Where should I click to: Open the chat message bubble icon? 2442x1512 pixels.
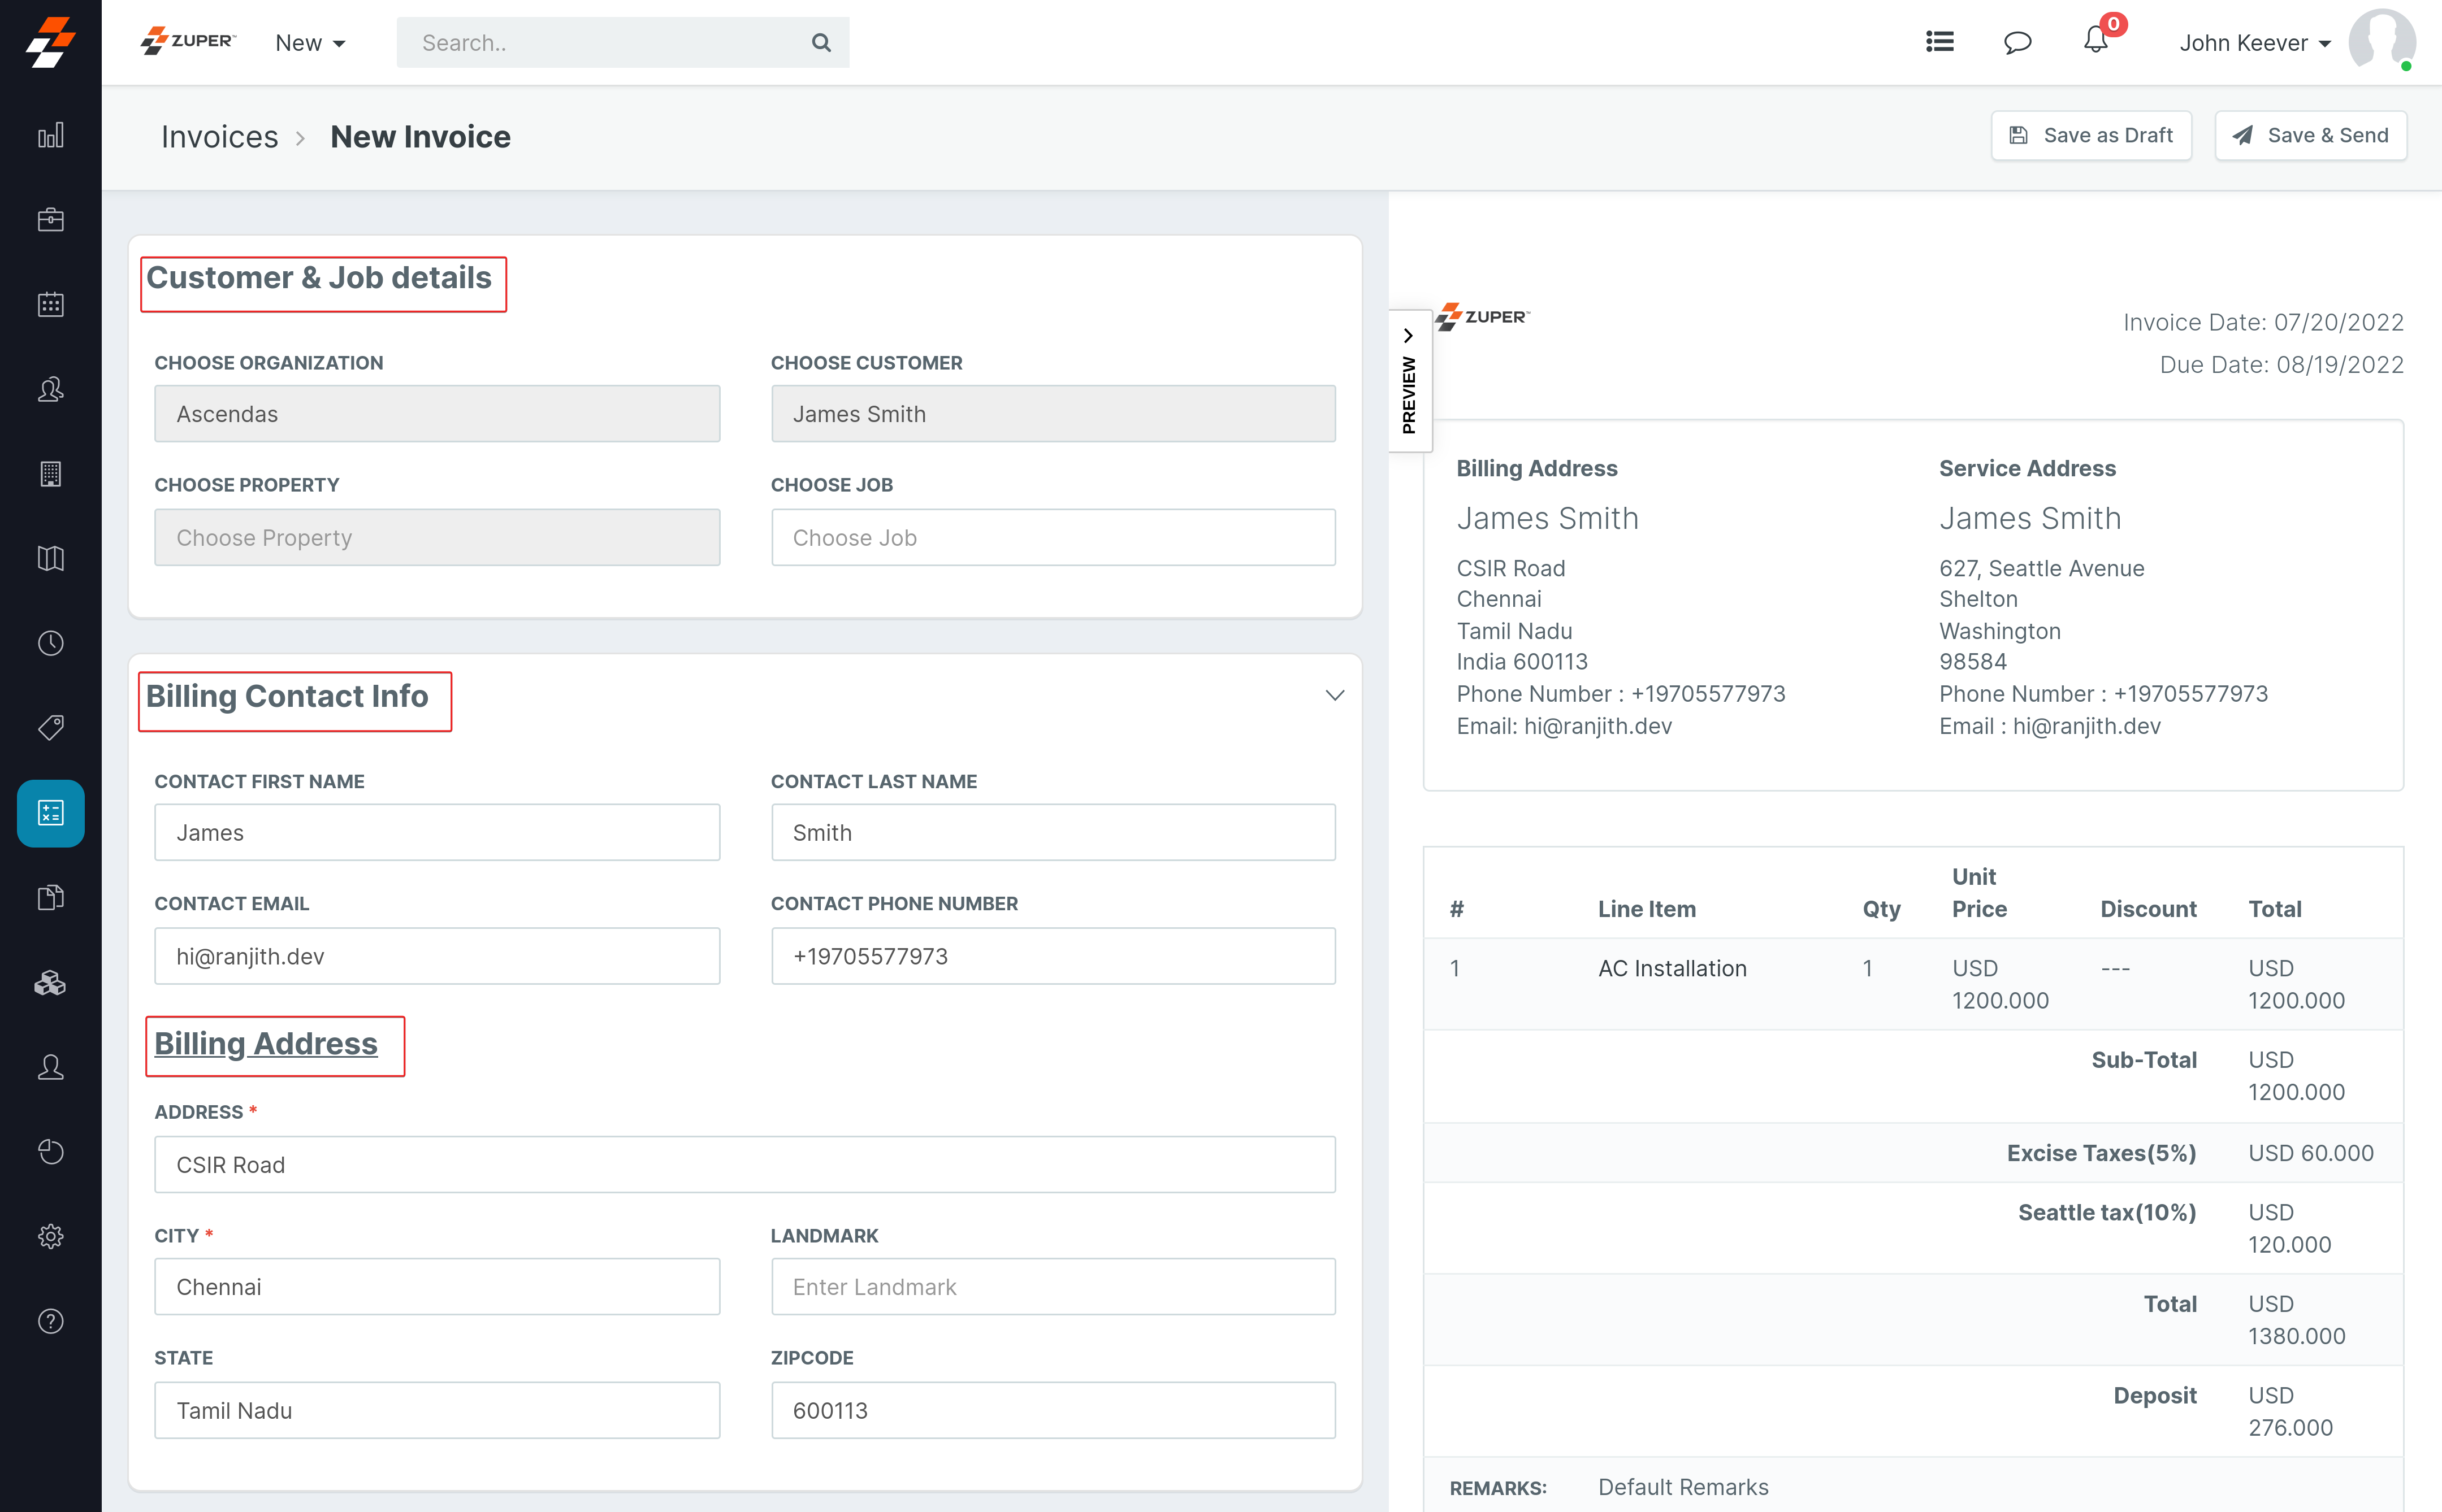[2017, 42]
